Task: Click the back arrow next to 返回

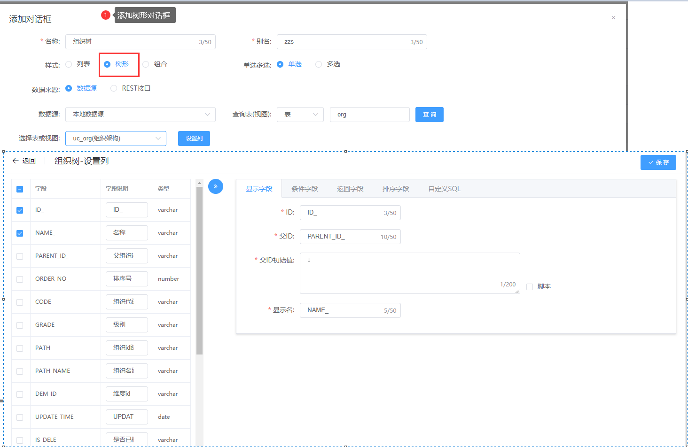Action: (16, 161)
